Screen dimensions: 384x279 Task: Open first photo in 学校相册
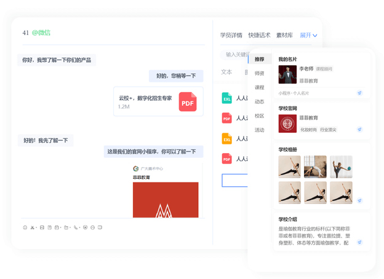point(289,167)
